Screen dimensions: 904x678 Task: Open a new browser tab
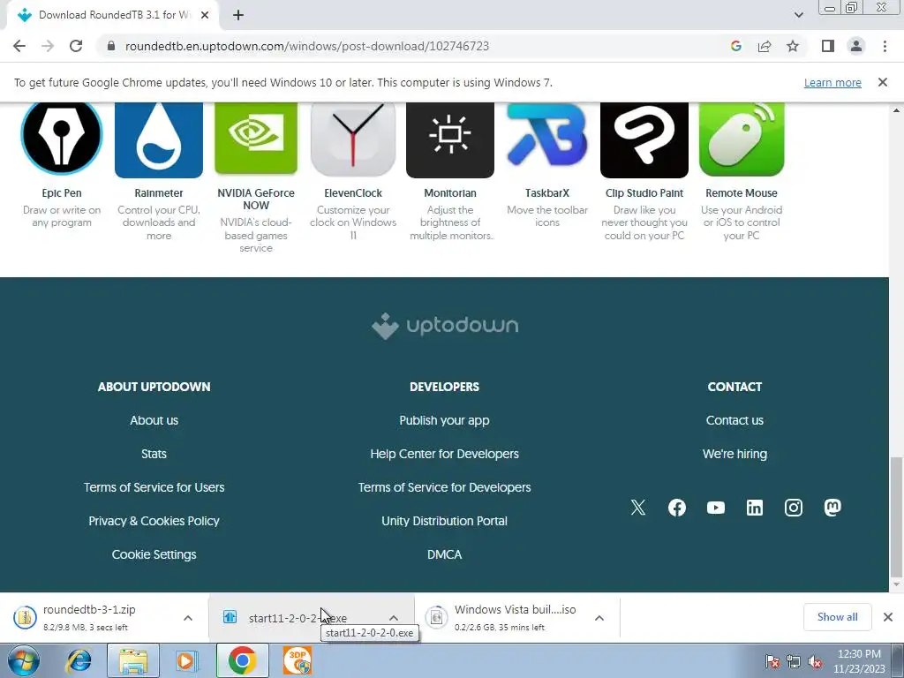tap(238, 15)
